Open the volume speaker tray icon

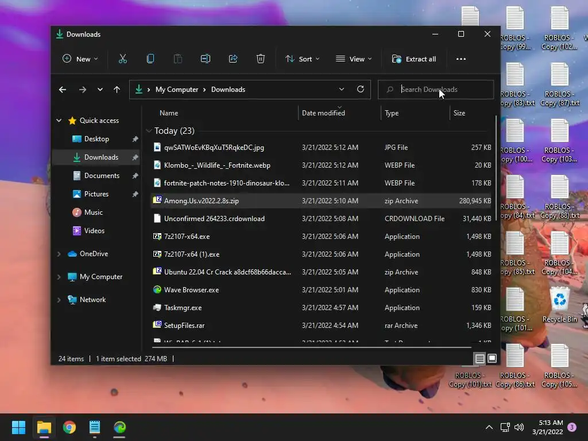pos(519,427)
